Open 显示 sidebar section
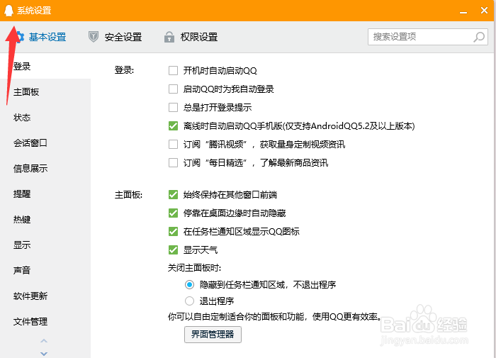Screen dimensions: 496x358 point(45,245)
